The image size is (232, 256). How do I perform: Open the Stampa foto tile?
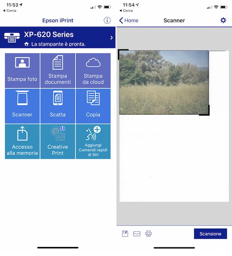(22, 71)
